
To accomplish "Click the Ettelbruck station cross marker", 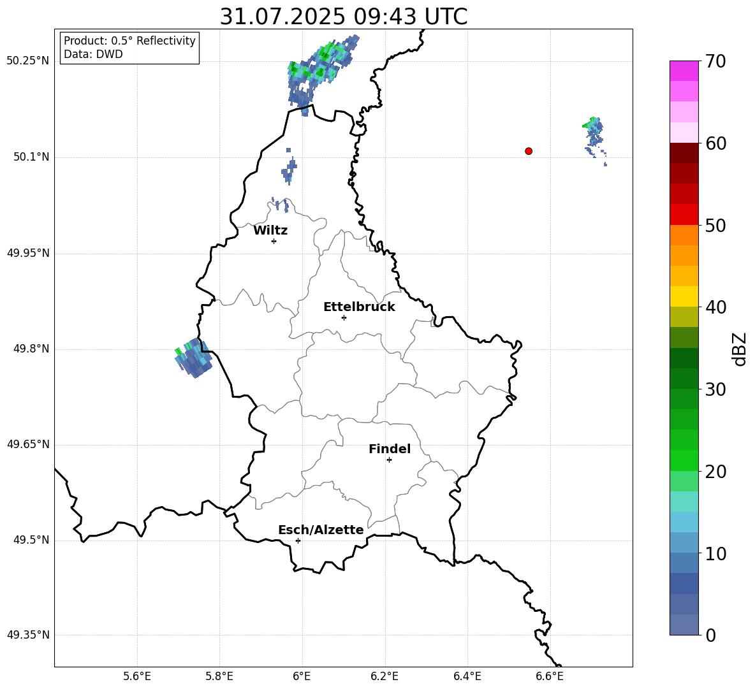I will tap(344, 317).
